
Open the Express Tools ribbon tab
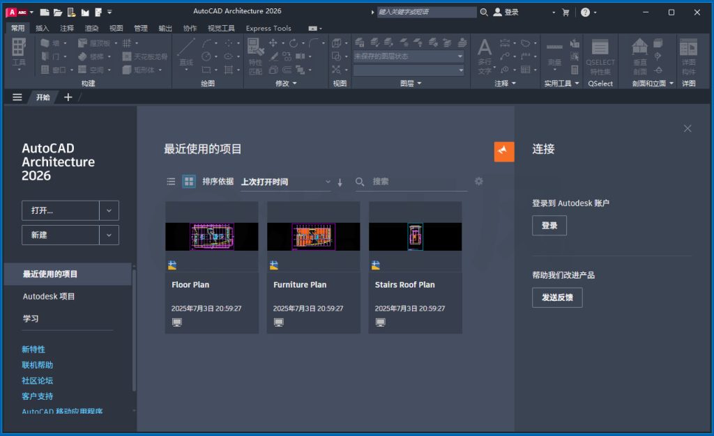tap(268, 28)
